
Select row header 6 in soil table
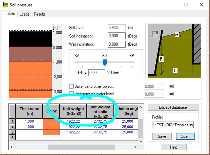13,137
